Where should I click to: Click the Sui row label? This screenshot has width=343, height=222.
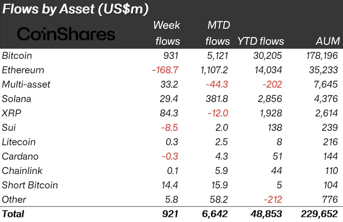pos(9,127)
